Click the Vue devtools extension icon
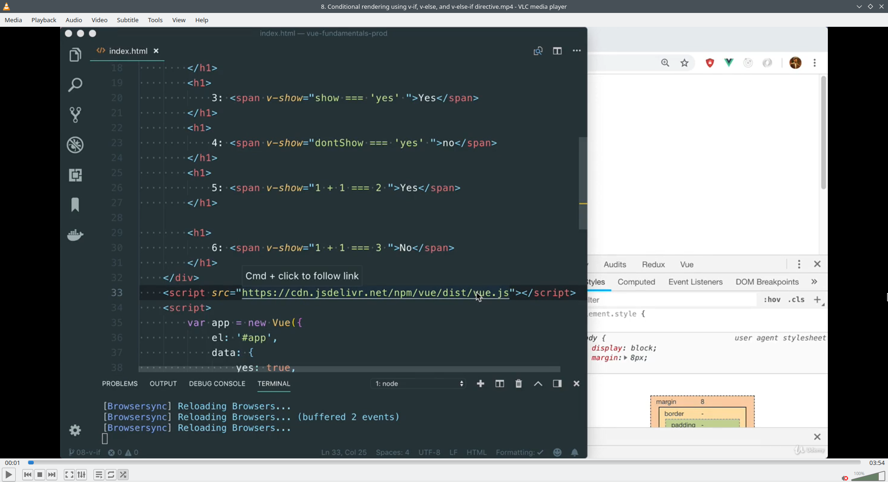Image resolution: width=888 pixels, height=482 pixels. click(x=729, y=62)
